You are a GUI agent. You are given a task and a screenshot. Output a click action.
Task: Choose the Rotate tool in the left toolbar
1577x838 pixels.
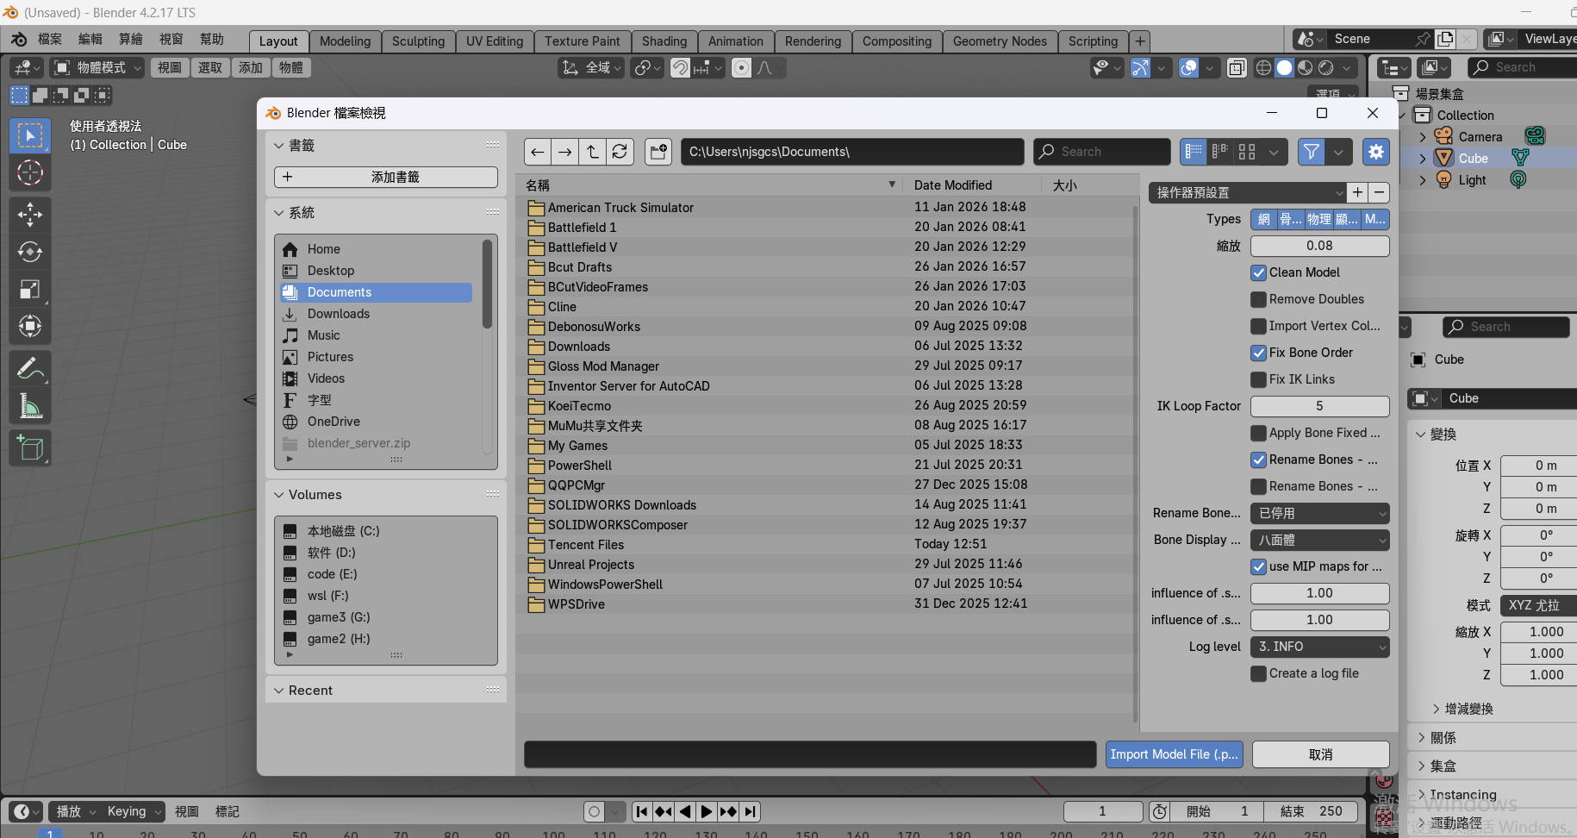(x=30, y=252)
